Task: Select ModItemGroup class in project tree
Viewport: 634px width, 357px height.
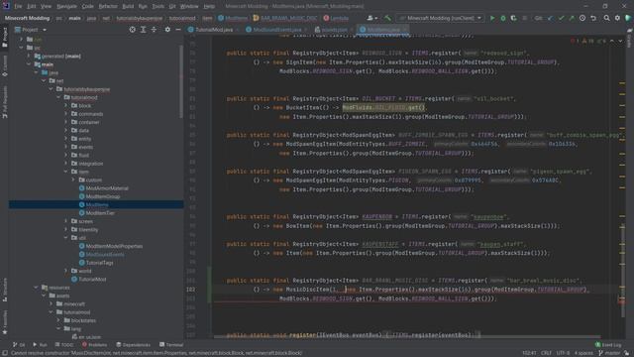Action: pyautogui.click(x=103, y=196)
